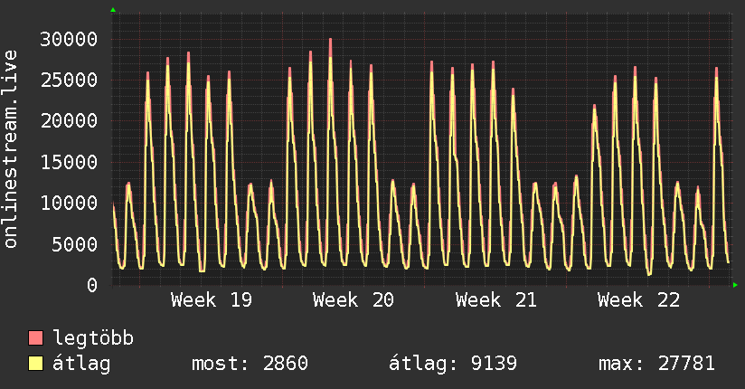Click the yellow átlag legend swatch
This screenshot has width=745, height=389.
tap(35, 364)
